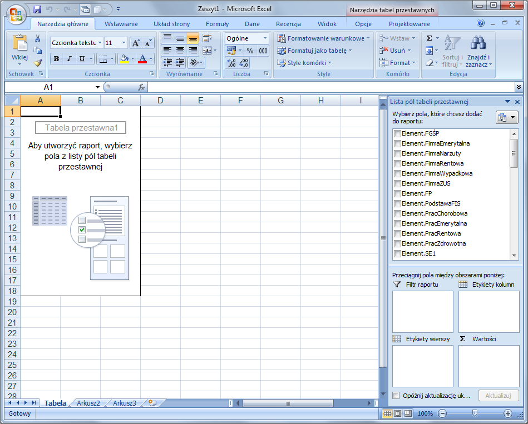Apply red font color swatch

[x=142, y=59]
